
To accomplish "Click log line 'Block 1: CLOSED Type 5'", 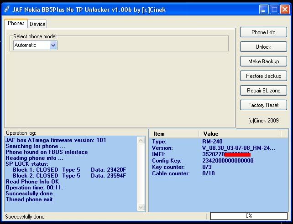I will 69,170.
